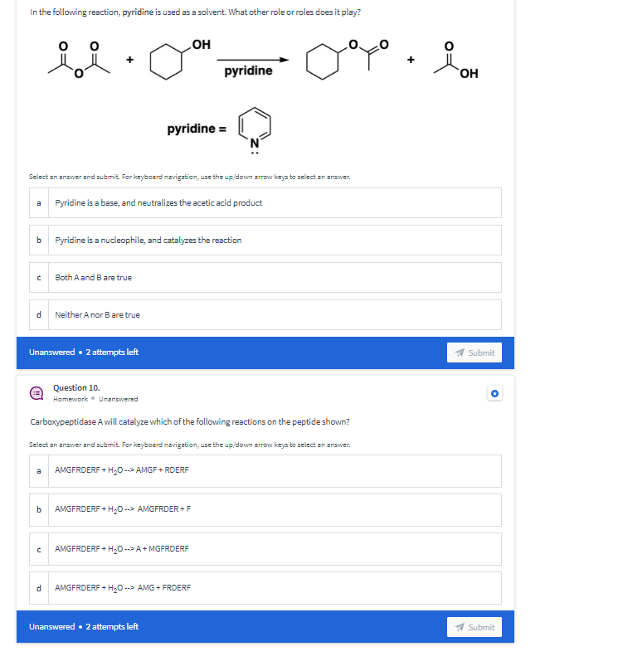Click the paper plane icon on first Submit button
Image resolution: width=623 pixels, height=666 pixels.
pos(460,352)
